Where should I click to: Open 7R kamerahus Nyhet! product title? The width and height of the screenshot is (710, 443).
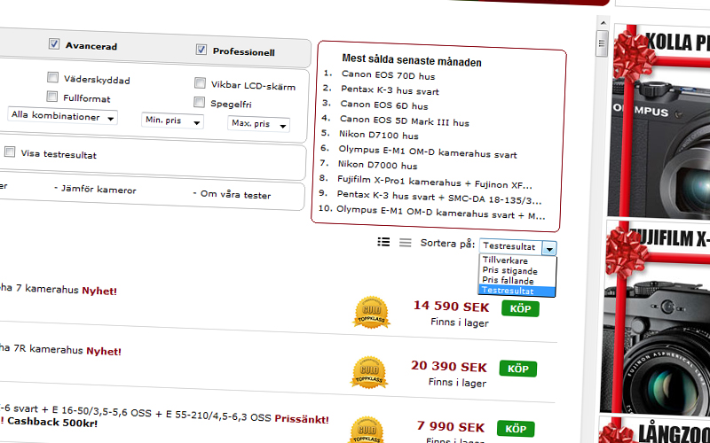coord(60,350)
